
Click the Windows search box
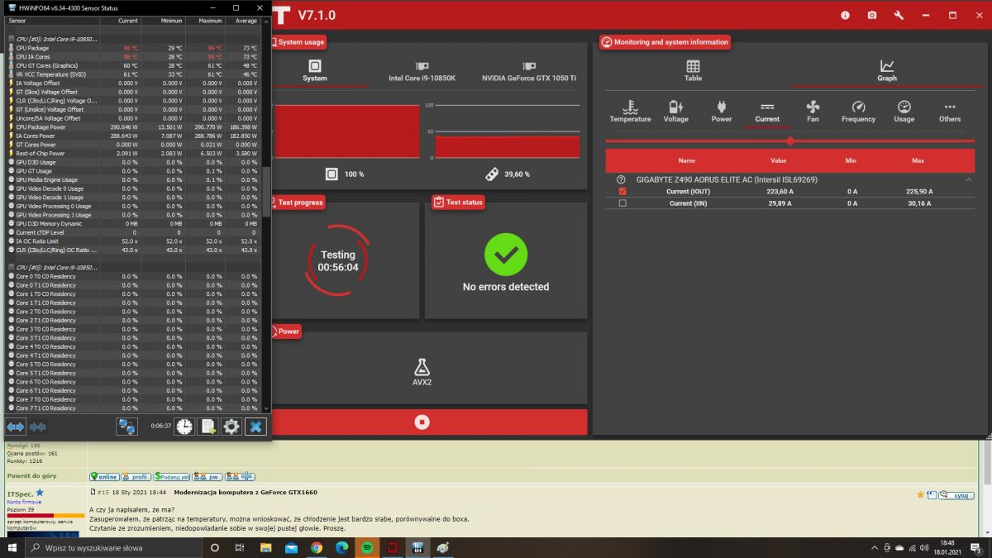pyautogui.click(x=112, y=547)
